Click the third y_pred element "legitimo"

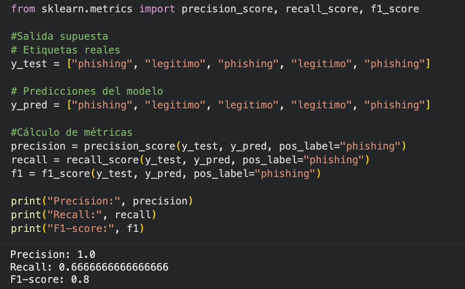tap(248, 105)
